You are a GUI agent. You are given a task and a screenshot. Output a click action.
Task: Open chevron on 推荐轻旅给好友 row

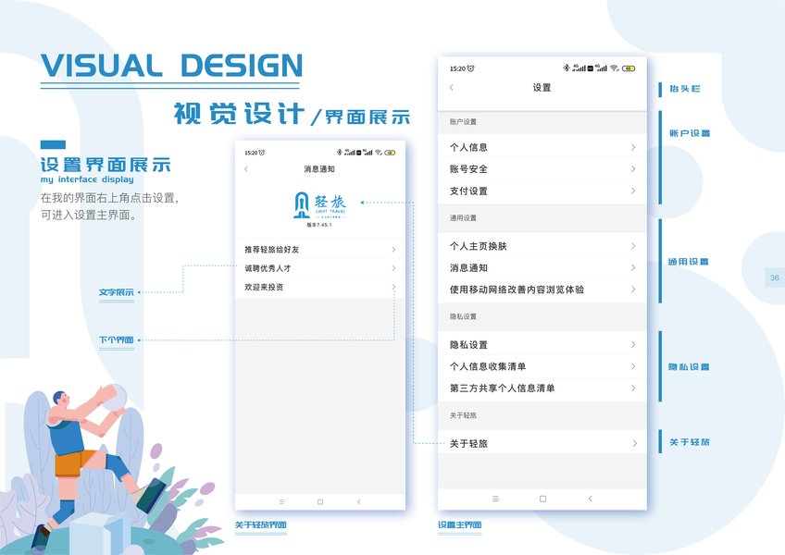click(394, 249)
